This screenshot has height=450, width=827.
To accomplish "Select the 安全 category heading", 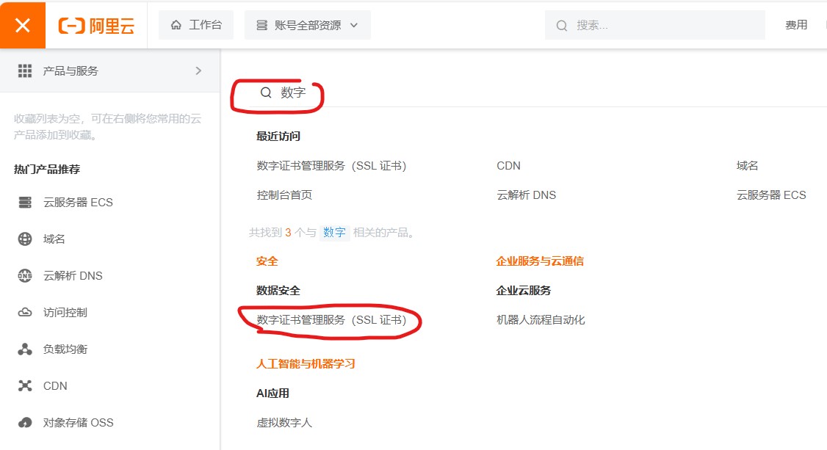I will [x=267, y=261].
